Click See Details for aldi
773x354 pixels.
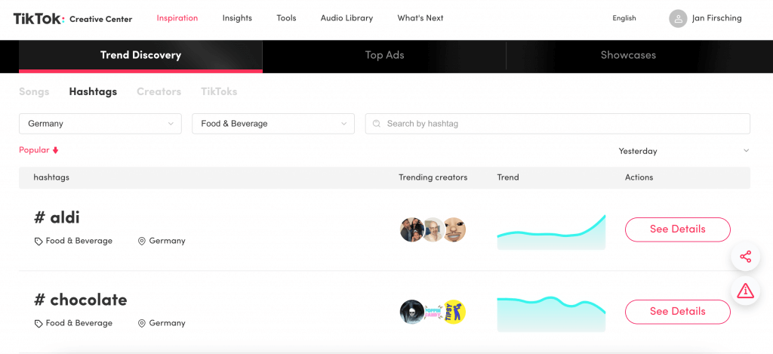tap(677, 229)
